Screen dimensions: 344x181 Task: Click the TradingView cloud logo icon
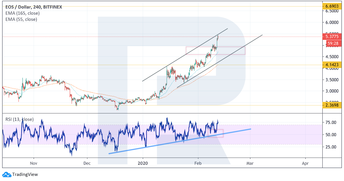[x=7, y=175]
